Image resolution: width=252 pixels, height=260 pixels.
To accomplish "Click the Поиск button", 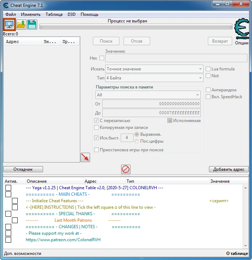I will tap(106, 41).
